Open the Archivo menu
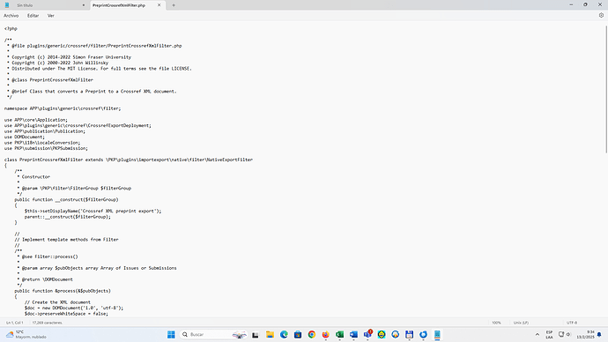The height and width of the screenshot is (342, 608). 11,16
